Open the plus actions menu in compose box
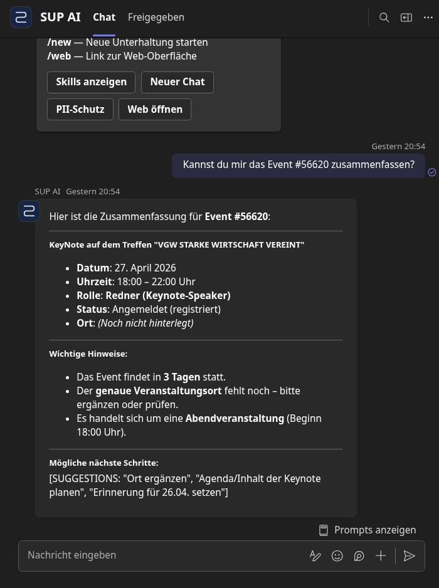Viewport: 439px width, 588px height. pyautogui.click(x=381, y=556)
